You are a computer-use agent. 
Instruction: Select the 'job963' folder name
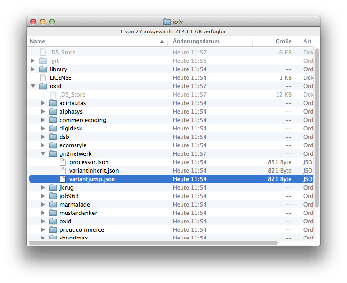69,196
